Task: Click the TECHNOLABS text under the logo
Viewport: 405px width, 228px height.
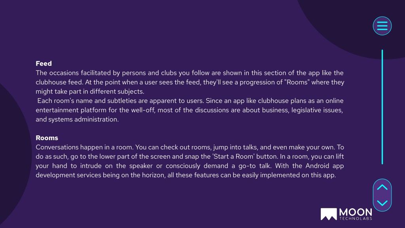Action: pos(356,218)
